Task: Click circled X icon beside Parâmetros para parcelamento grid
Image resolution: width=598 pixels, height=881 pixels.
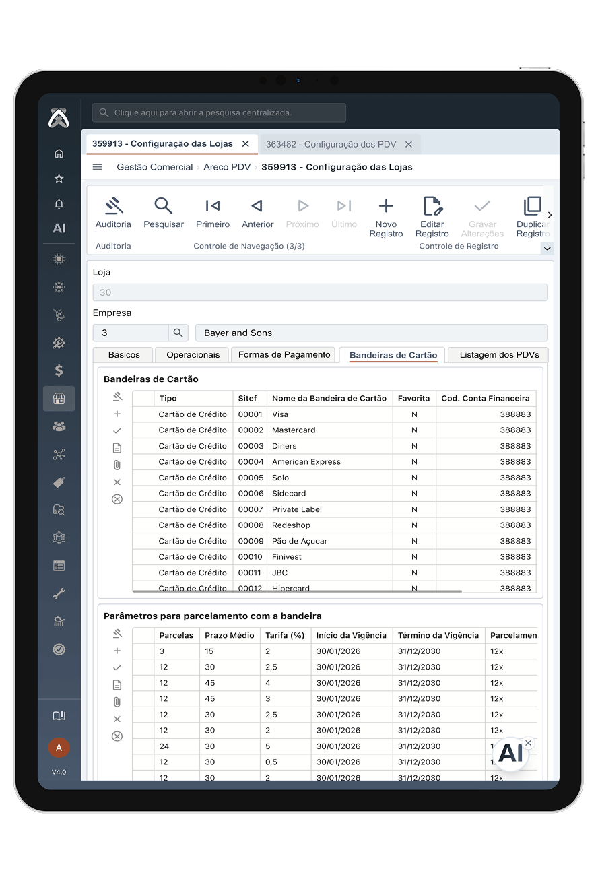Action: (117, 736)
